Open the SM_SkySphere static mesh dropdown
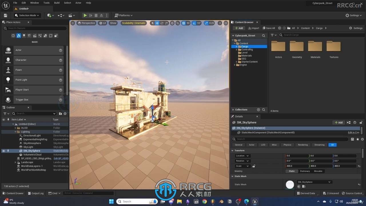Screen dimensions: 366x206 click(314, 182)
